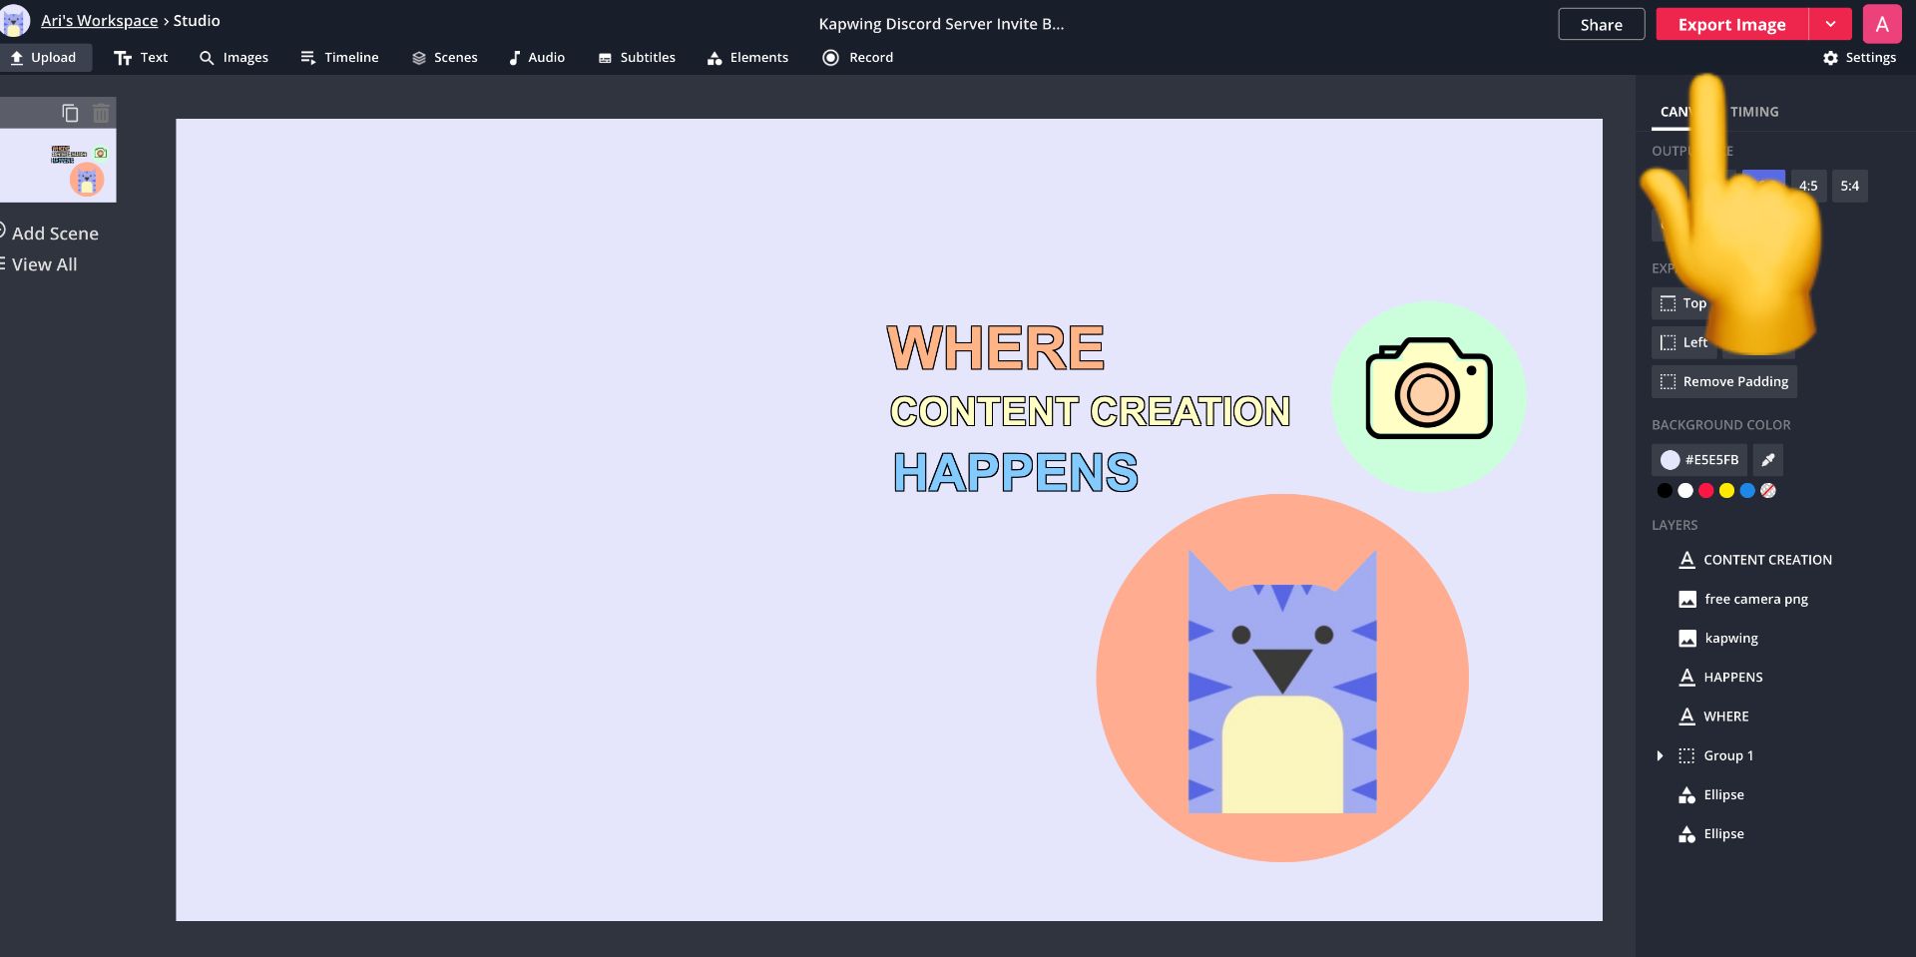The image size is (1916, 957).
Task: Open the Export Image dropdown arrow
Action: [1830, 25]
